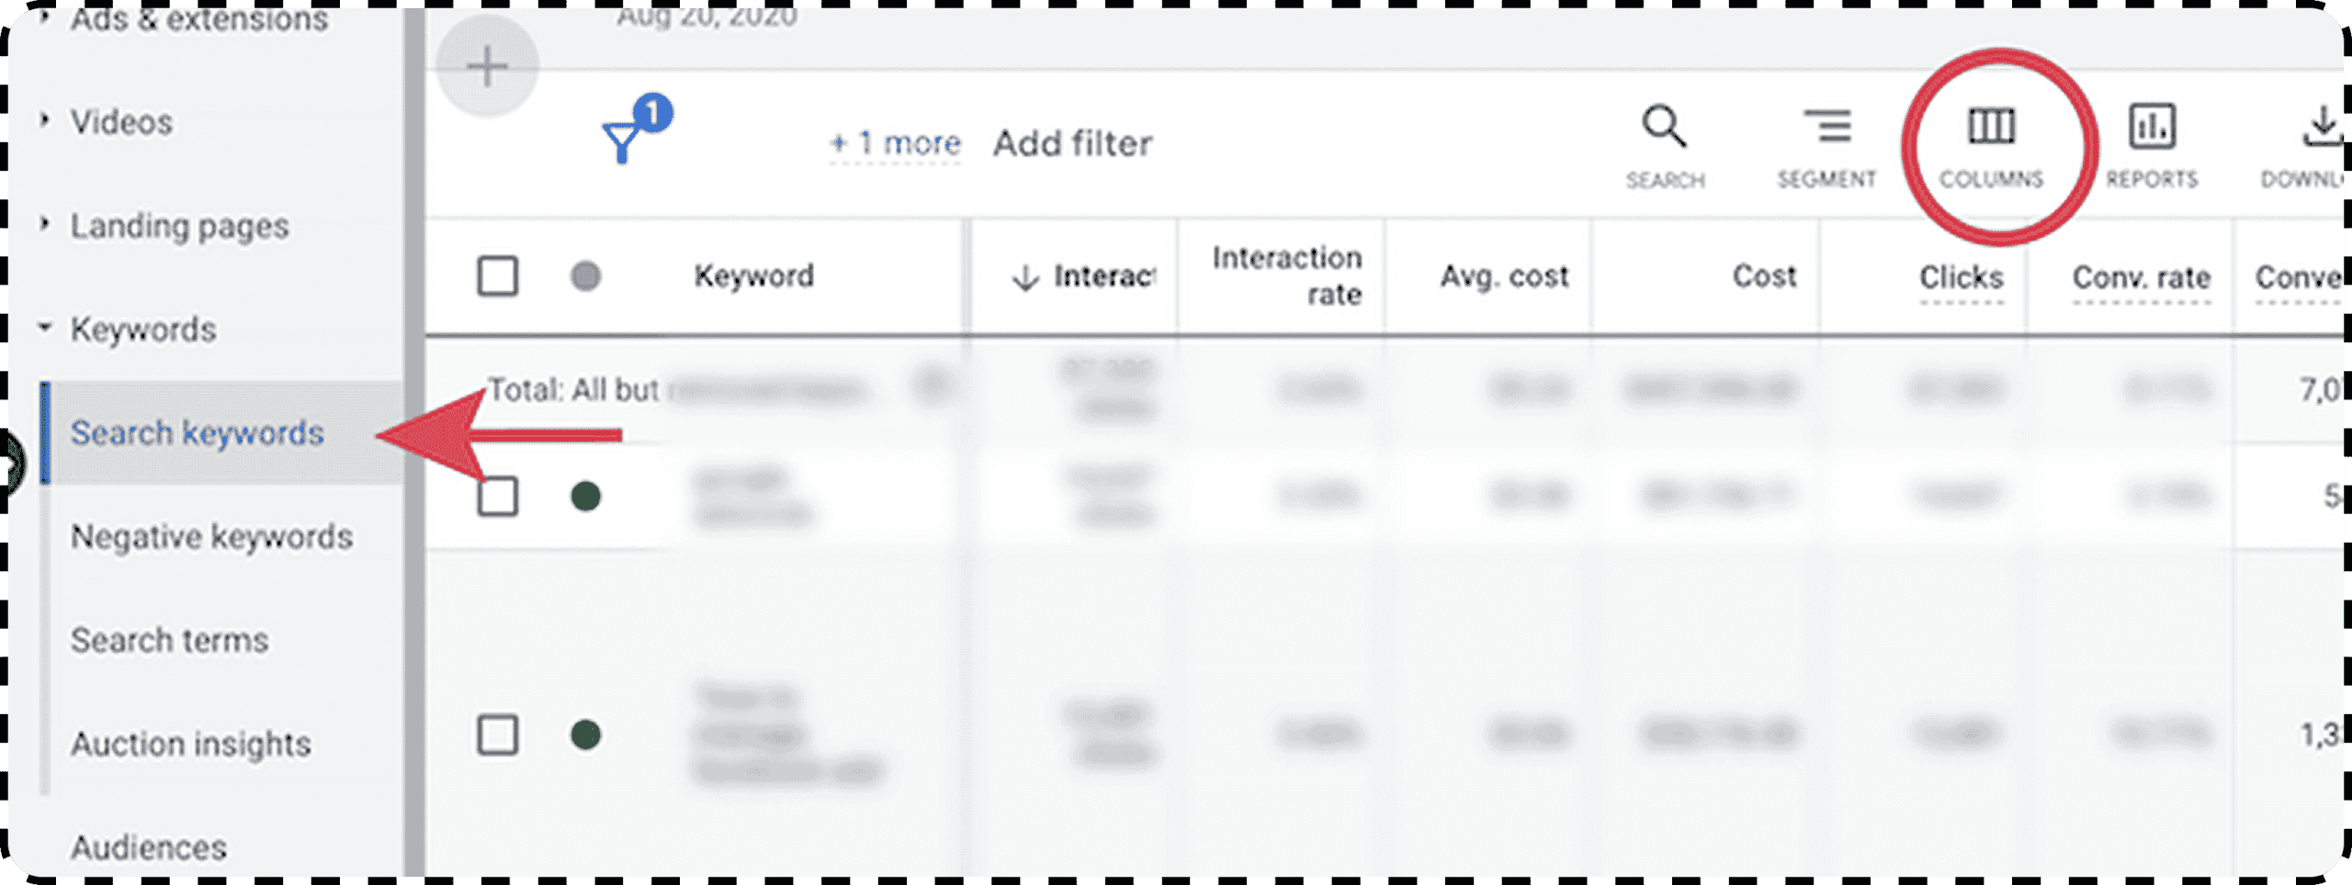
Task: Click first row green status dot
Action: click(585, 497)
